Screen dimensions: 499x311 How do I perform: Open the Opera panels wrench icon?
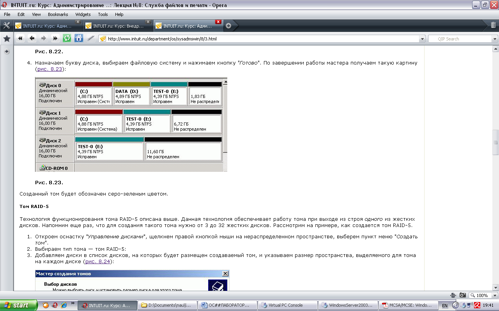pyautogui.click(x=7, y=26)
